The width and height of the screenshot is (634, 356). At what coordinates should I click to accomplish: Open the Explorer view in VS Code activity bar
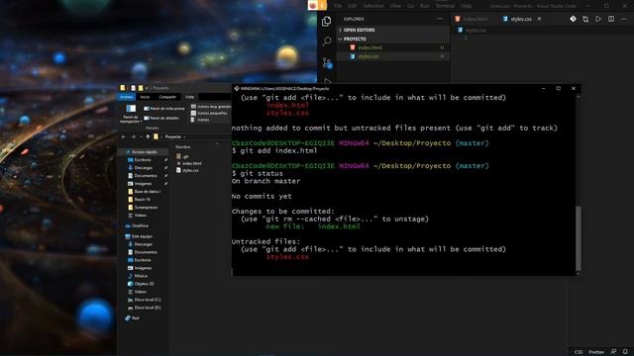326,21
